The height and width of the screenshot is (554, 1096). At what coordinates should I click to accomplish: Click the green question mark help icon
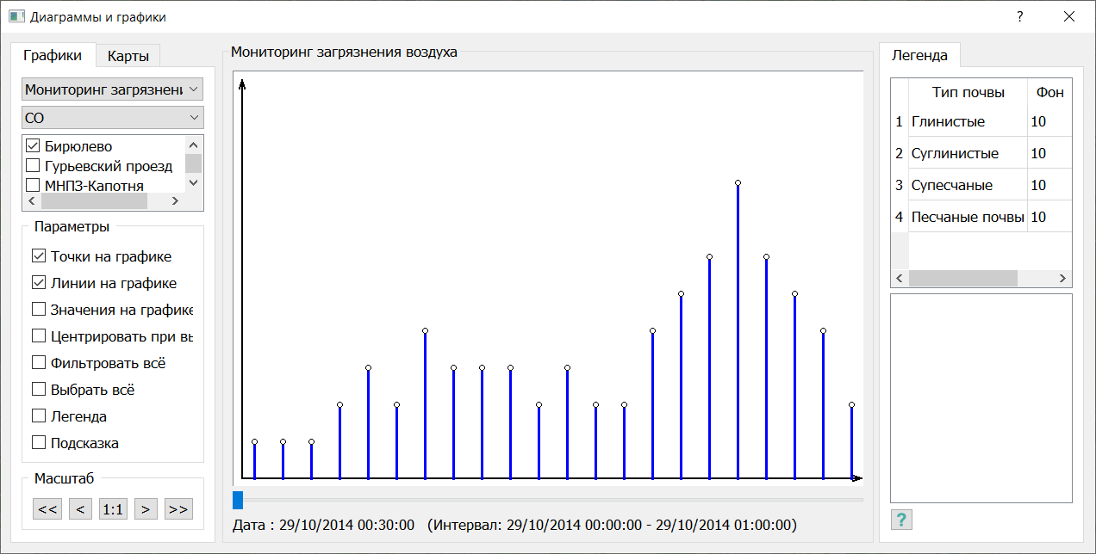coord(900,520)
